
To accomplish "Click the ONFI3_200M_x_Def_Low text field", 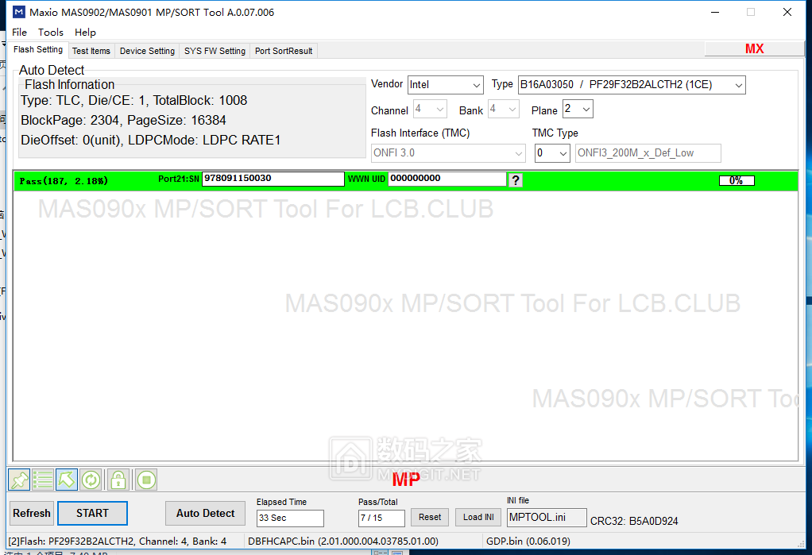I will click(648, 153).
